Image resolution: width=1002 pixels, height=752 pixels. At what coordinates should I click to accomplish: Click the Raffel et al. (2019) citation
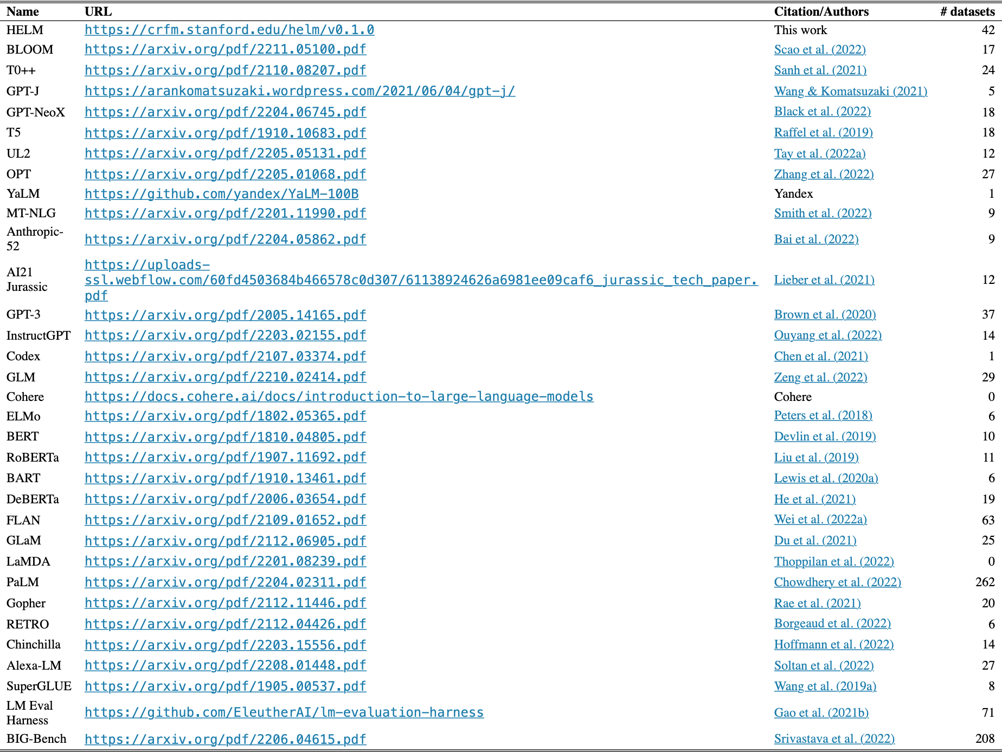point(824,132)
